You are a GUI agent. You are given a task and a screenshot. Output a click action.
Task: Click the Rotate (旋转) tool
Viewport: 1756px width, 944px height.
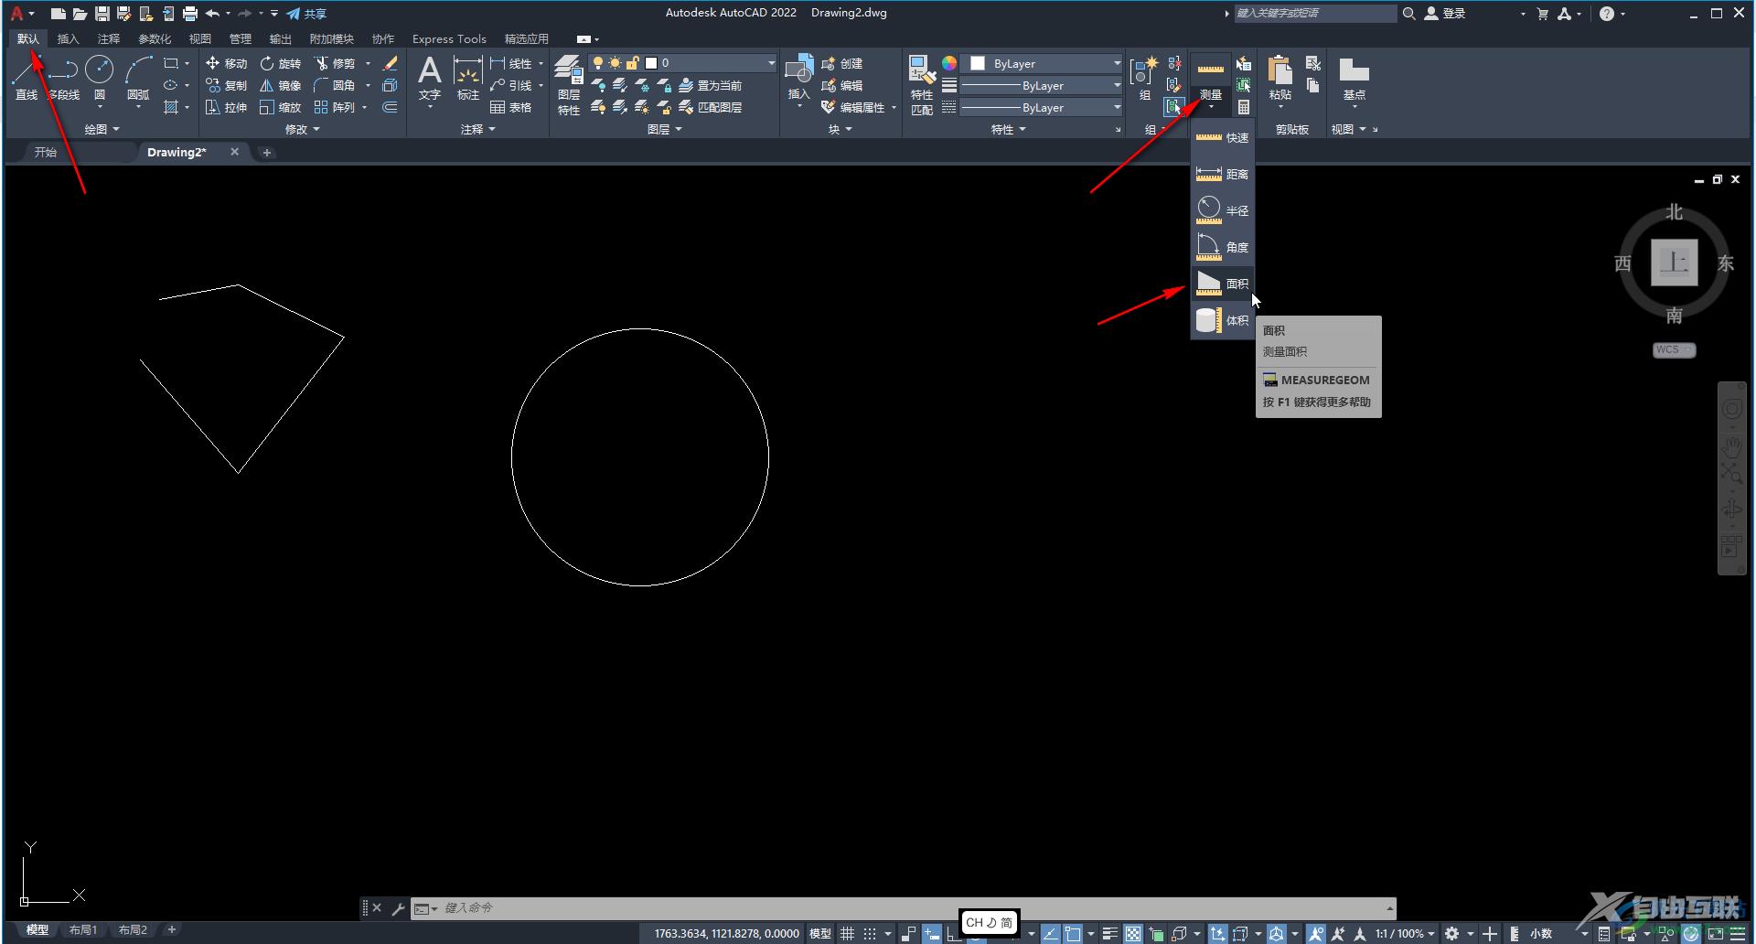pyautogui.click(x=280, y=63)
